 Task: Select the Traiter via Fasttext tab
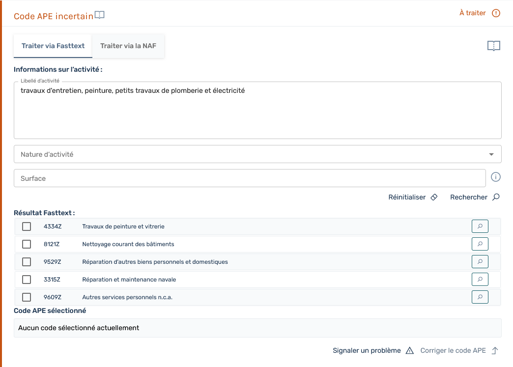[x=53, y=46]
